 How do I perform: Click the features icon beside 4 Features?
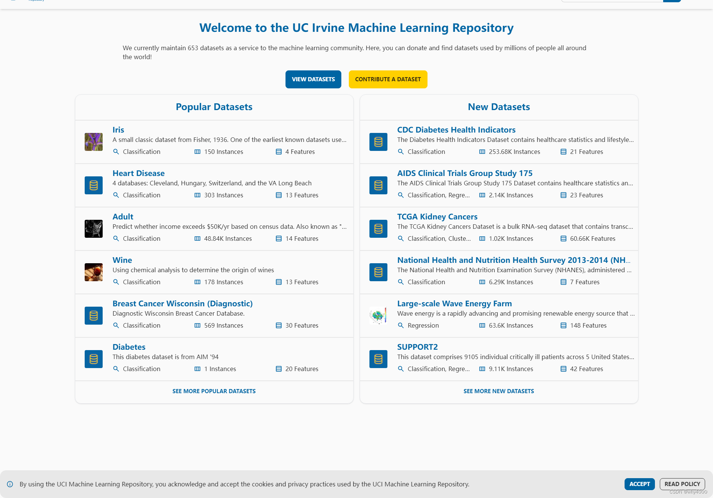279,152
